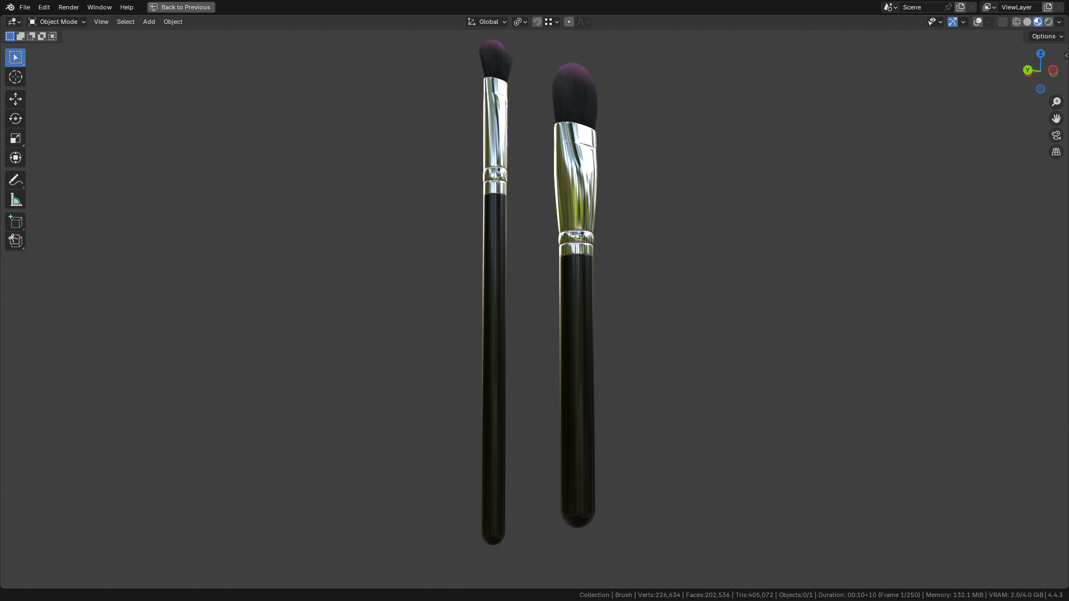
Task: Select the Annotate tool
Action: 15,180
